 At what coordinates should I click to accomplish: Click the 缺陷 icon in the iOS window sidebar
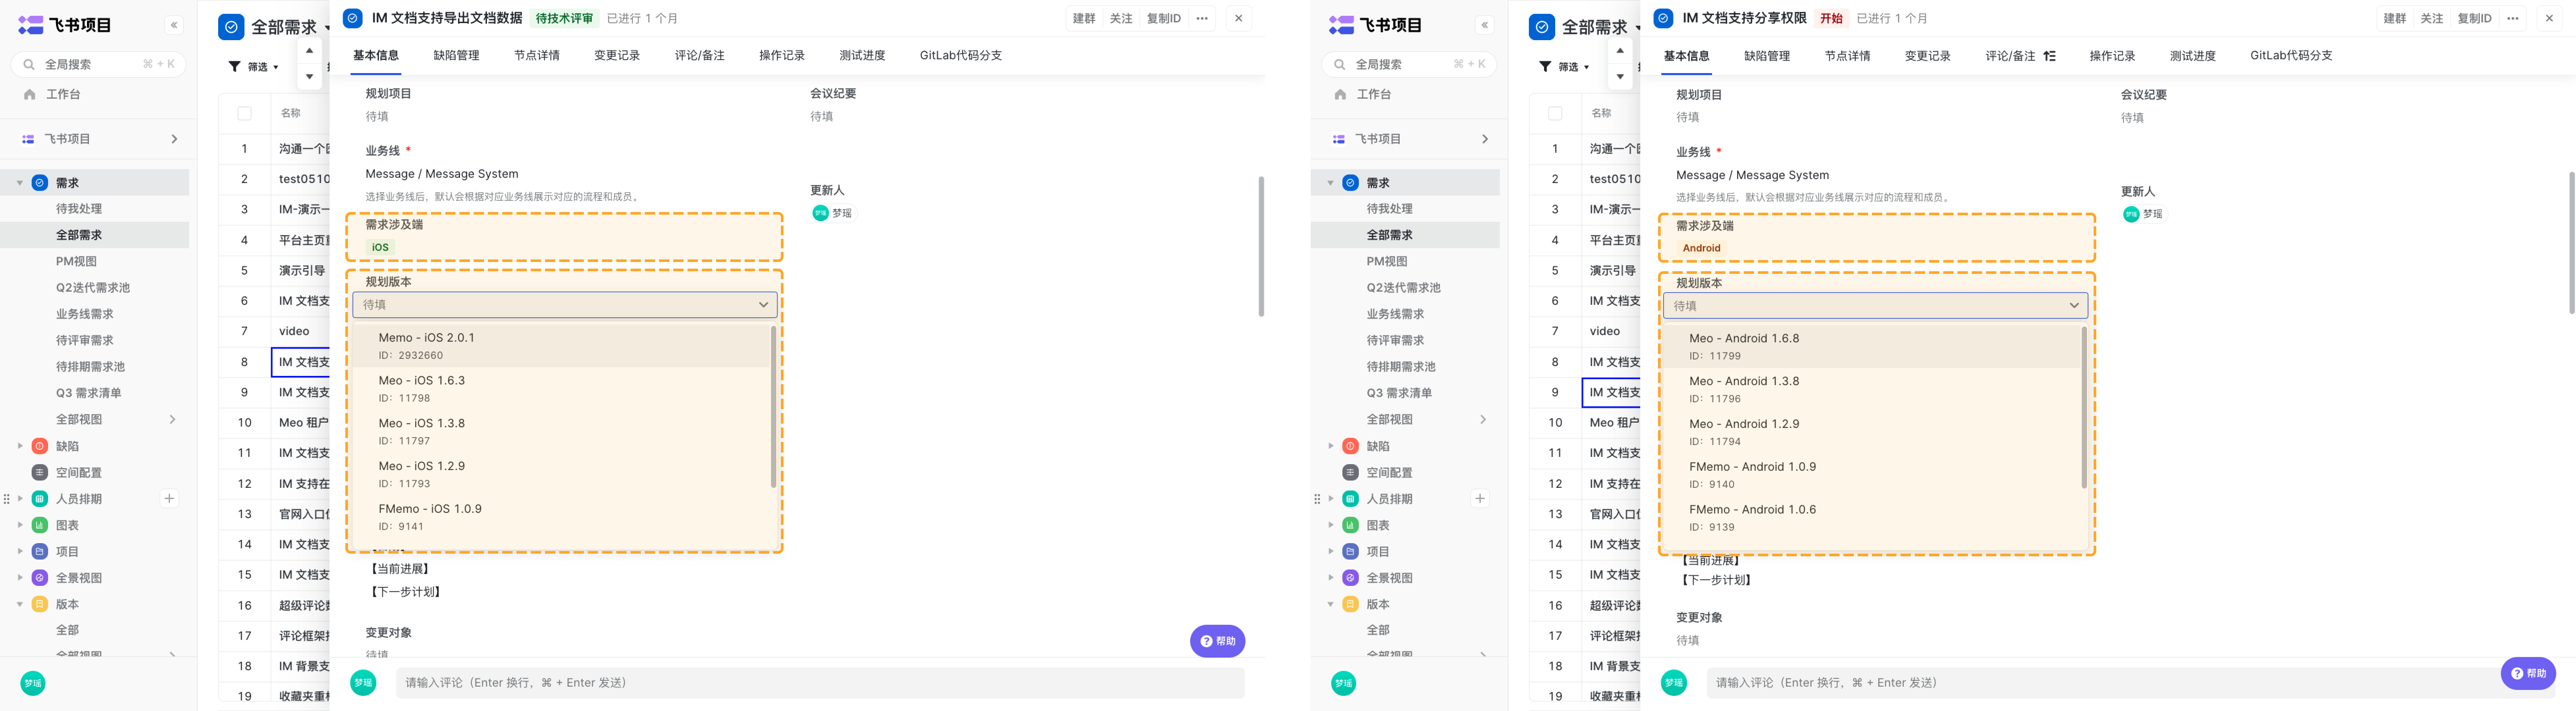click(x=40, y=446)
